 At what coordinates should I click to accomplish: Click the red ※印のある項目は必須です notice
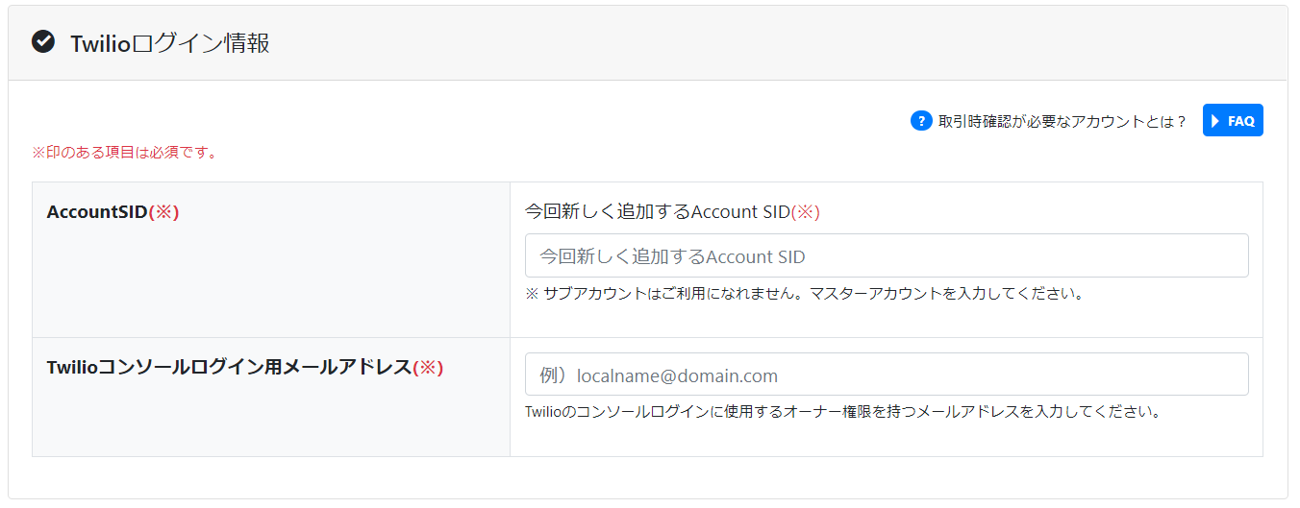(x=125, y=152)
